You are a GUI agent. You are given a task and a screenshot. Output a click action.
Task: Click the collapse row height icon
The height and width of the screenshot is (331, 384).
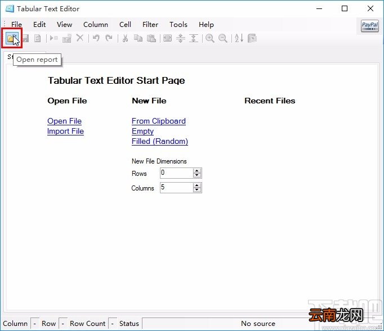coord(194,38)
